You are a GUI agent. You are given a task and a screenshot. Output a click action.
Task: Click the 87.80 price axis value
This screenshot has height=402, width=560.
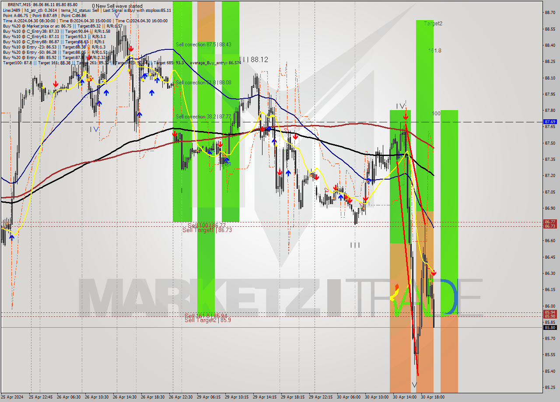pos(550,110)
